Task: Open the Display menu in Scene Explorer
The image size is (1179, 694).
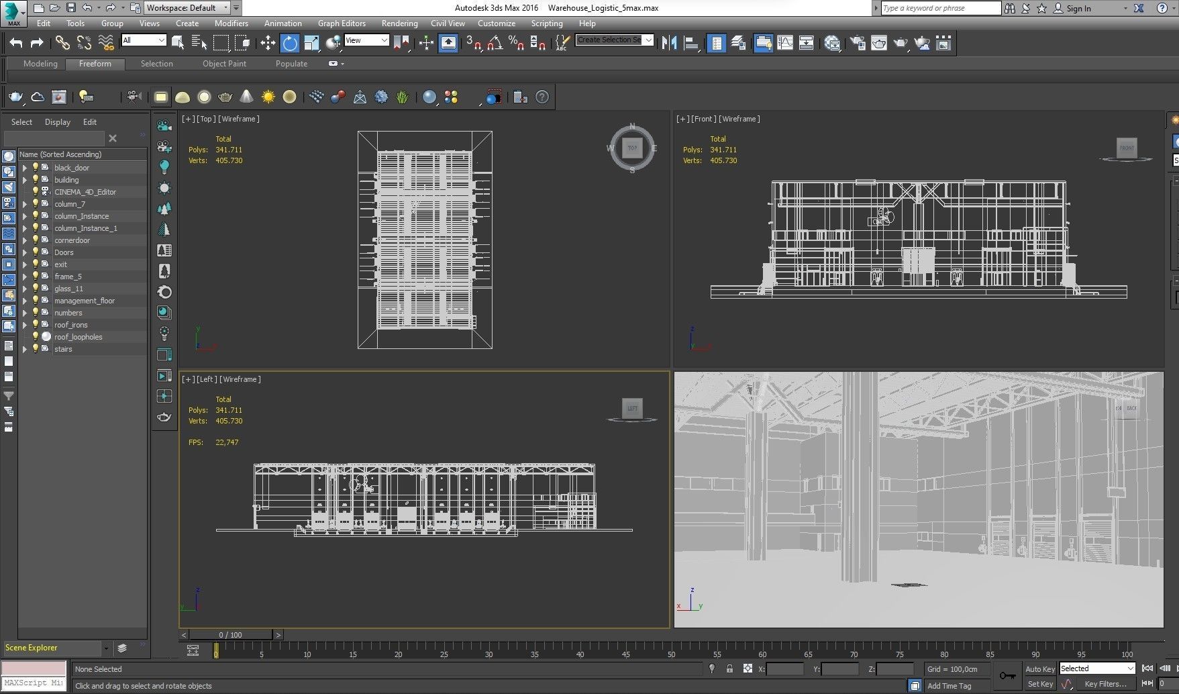Action: coord(58,122)
